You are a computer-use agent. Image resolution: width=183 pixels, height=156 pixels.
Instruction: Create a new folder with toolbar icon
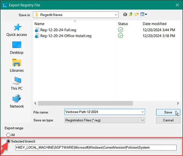coord(136,14)
